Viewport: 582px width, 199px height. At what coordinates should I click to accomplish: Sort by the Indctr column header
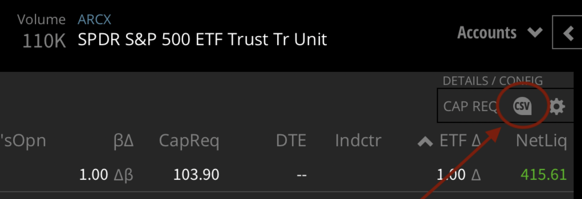click(358, 141)
